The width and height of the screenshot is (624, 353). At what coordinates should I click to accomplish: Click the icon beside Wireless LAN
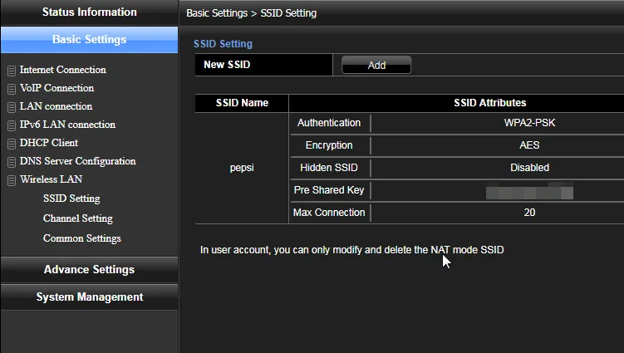click(12, 180)
